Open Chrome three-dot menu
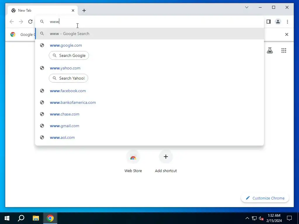299x224 pixels. click(x=287, y=22)
